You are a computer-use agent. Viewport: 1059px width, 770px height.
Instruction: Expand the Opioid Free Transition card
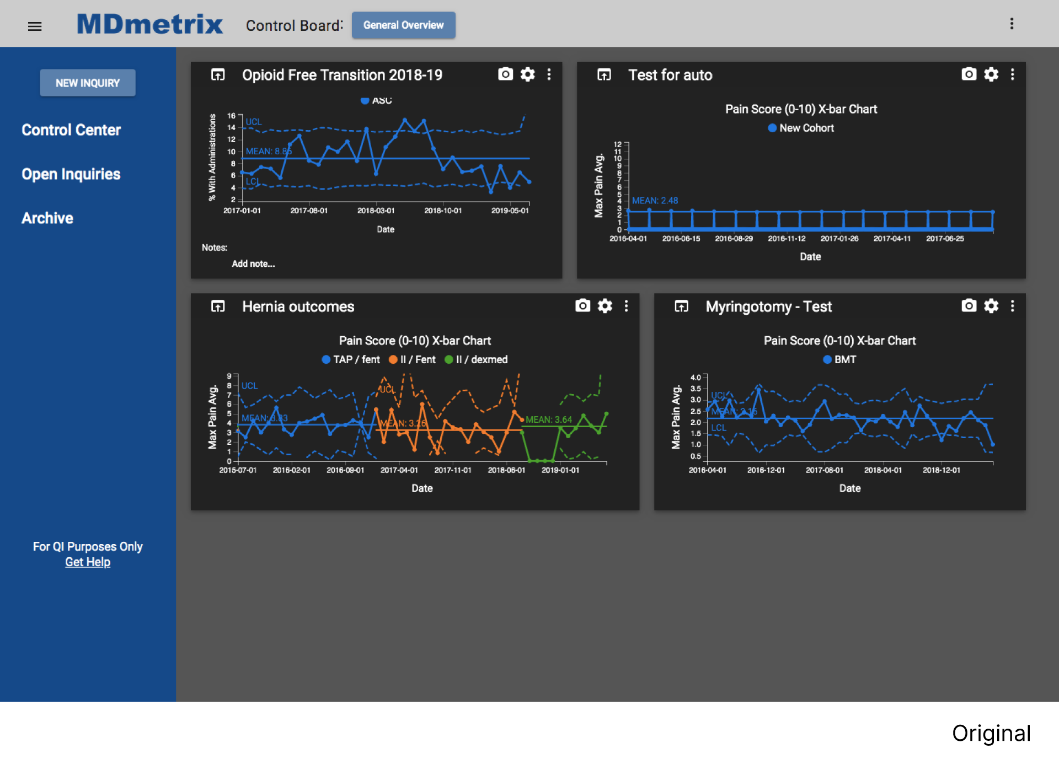(x=218, y=75)
